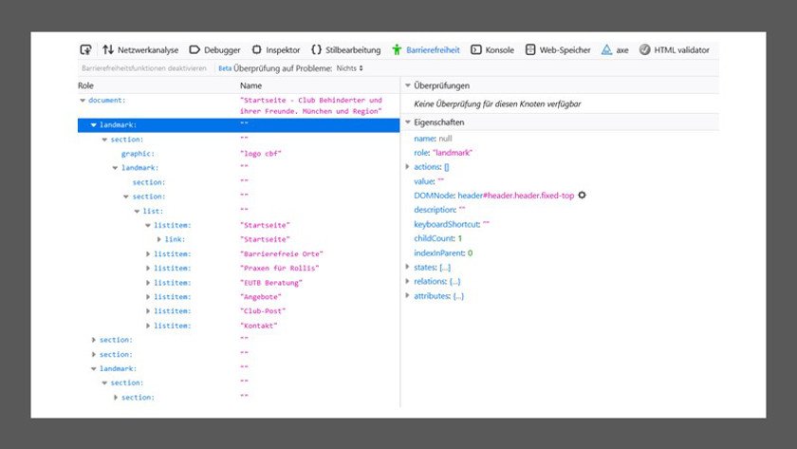Expand the attributes property
The width and height of the screenshot is (797, 449).
point(407,295)
